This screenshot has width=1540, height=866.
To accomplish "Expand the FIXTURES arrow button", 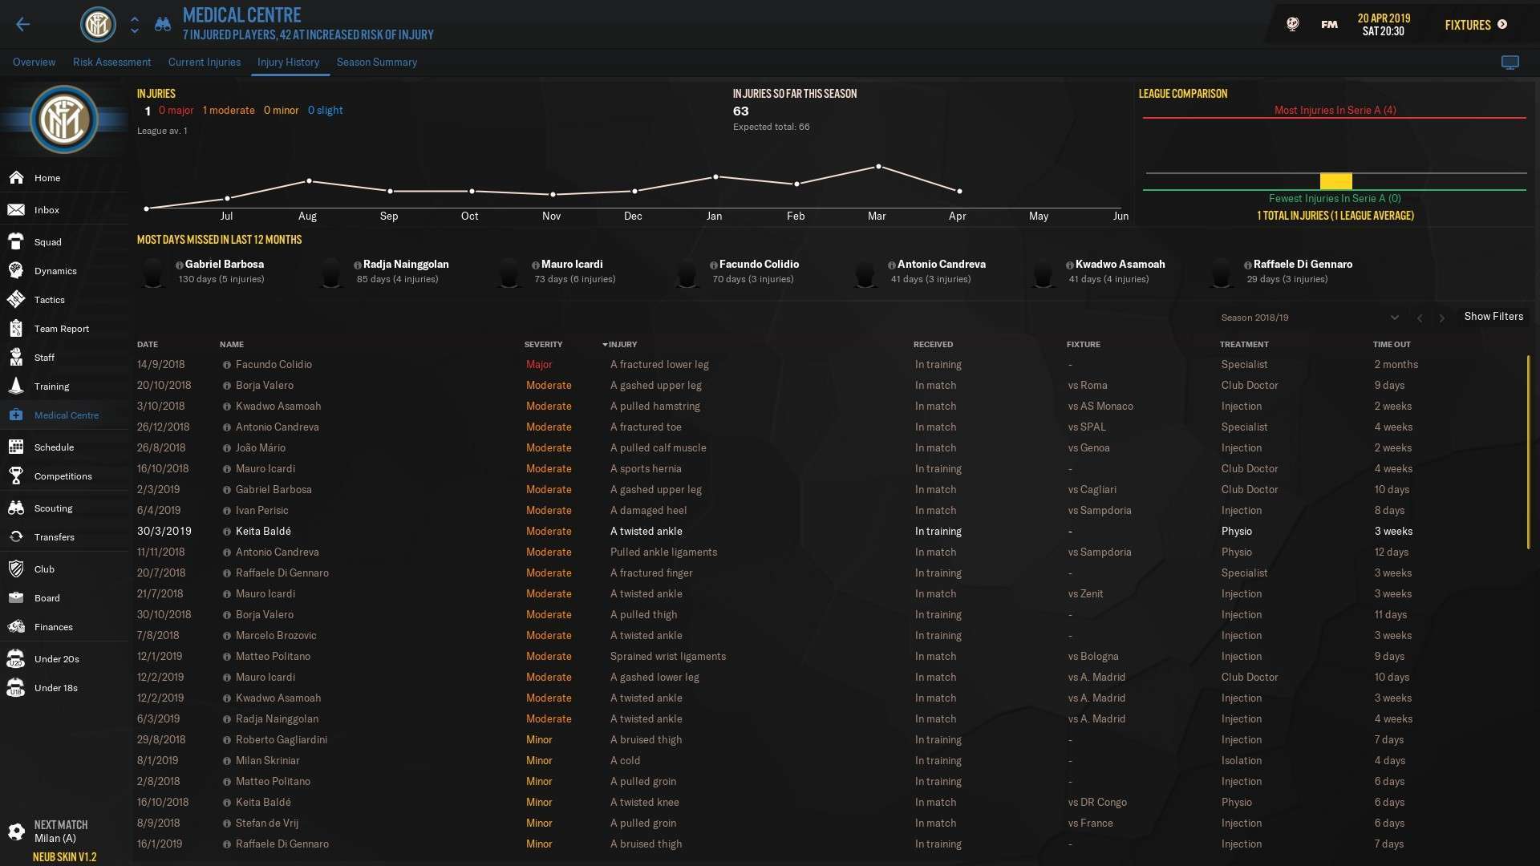I will (x=1502, y=25).
